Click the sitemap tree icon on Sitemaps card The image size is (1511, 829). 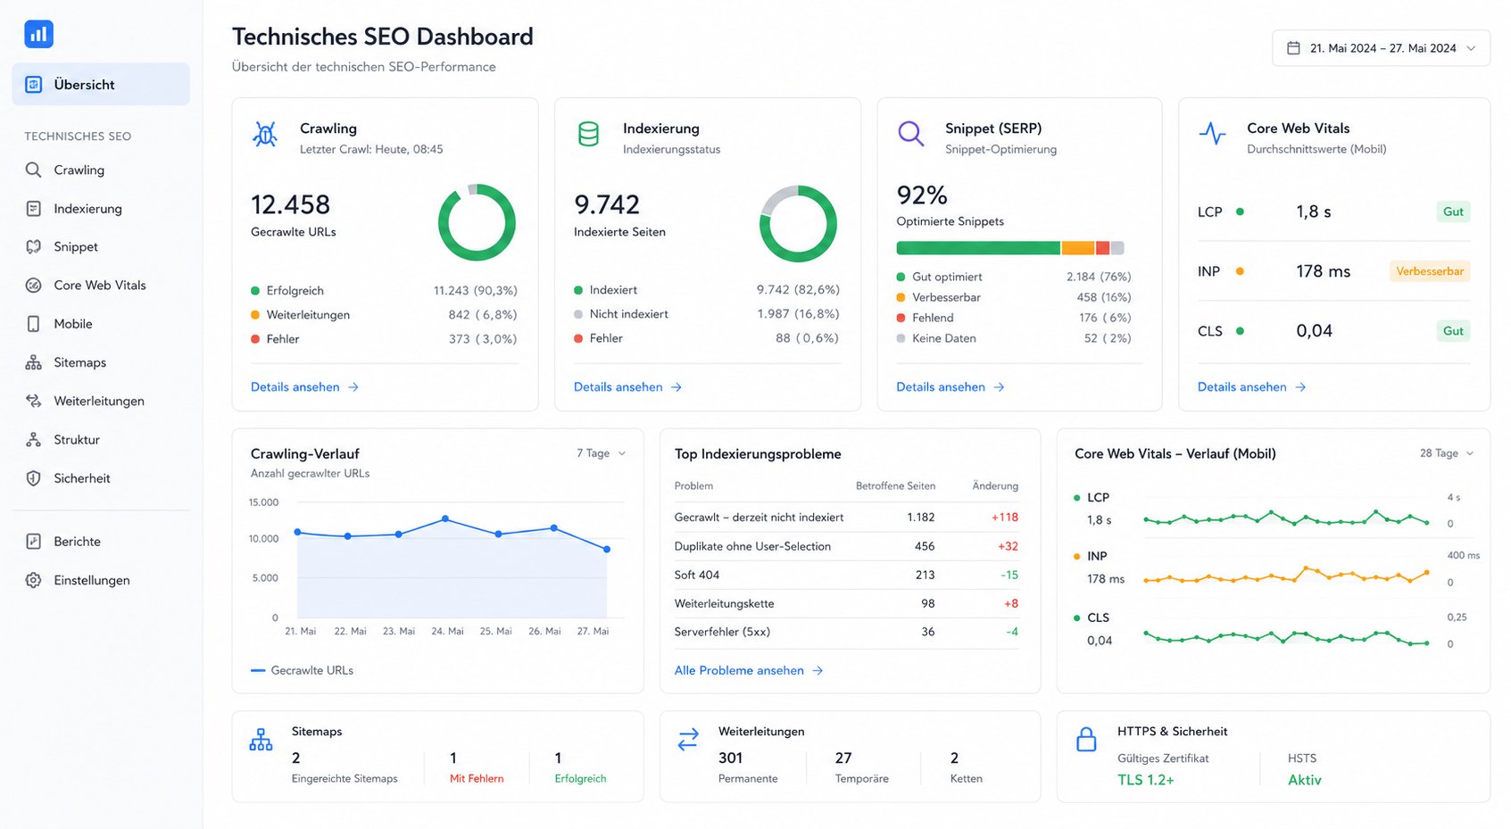261,740
